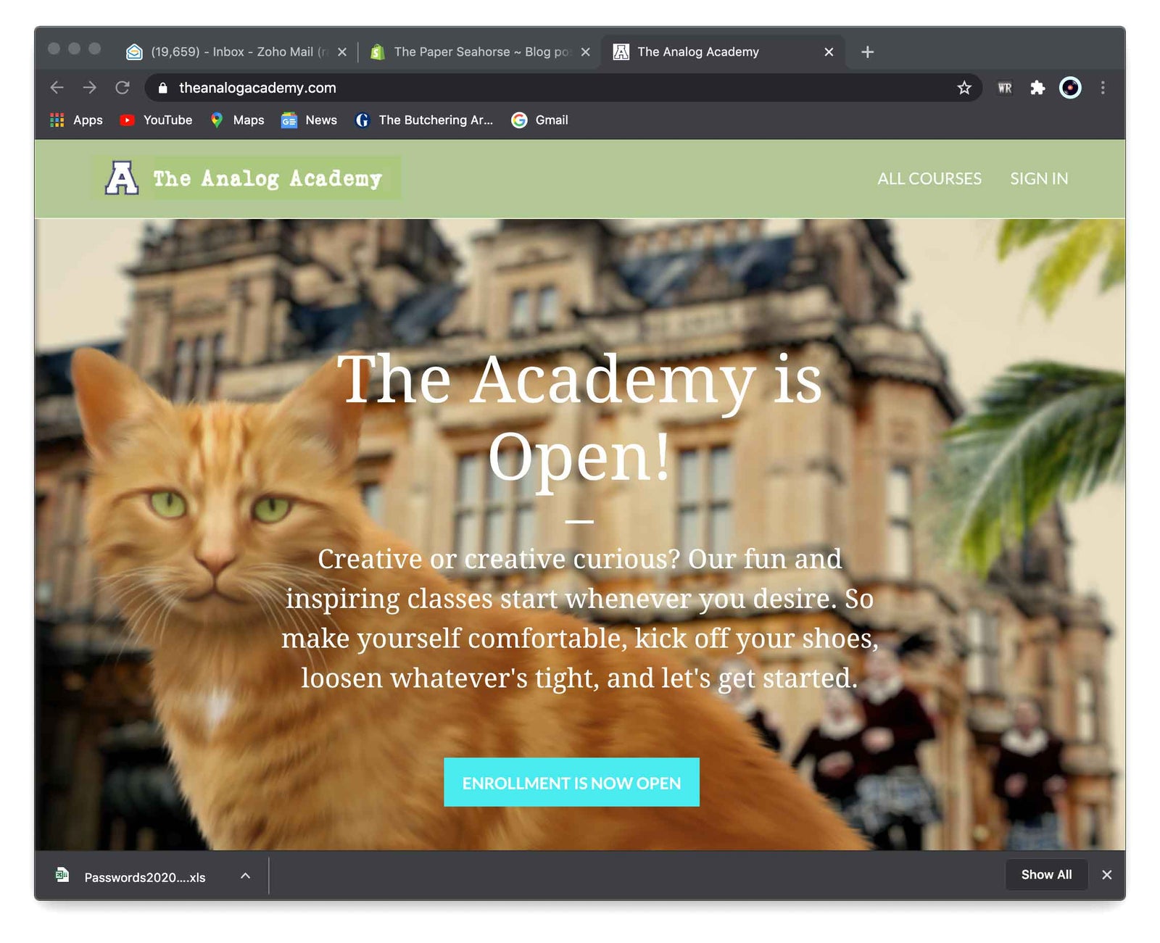The width and height of the screenshot is (1160, 943).
Task: Click the Analog Academy logo
Action: click(246, 178)
